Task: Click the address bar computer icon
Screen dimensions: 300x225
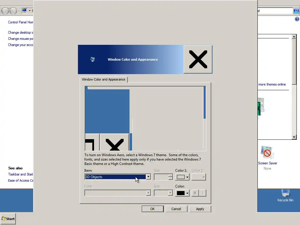Action: click(x=24, y=11)
